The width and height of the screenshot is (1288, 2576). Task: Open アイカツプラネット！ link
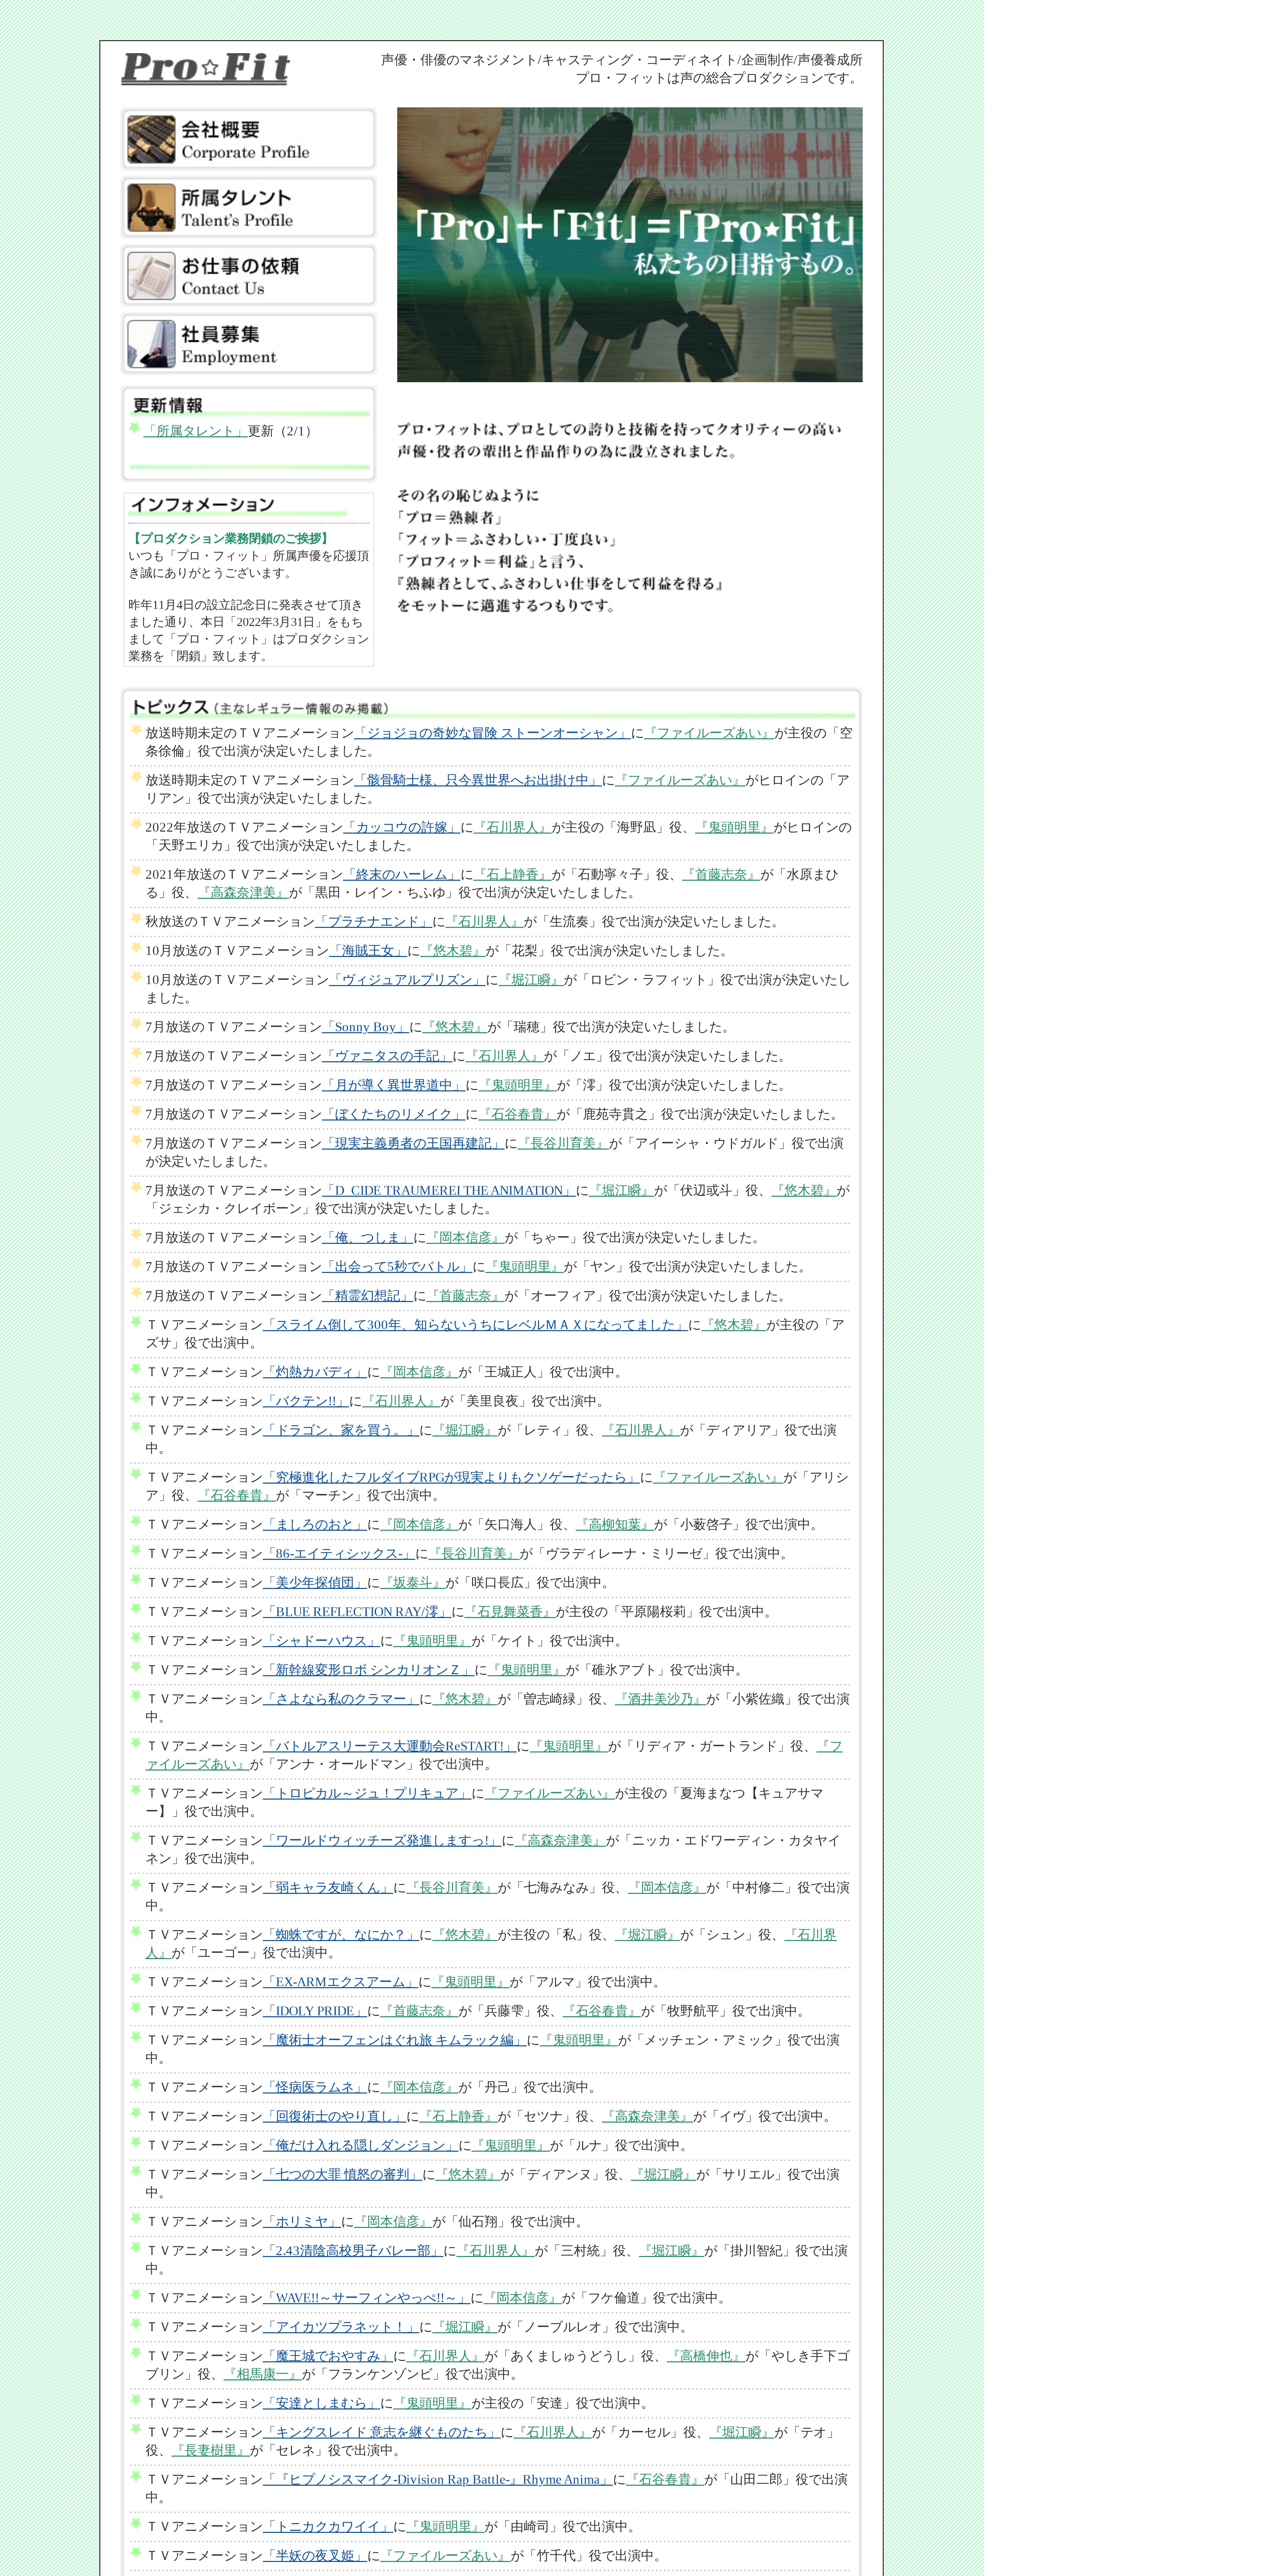click(x=341, y=2327)
